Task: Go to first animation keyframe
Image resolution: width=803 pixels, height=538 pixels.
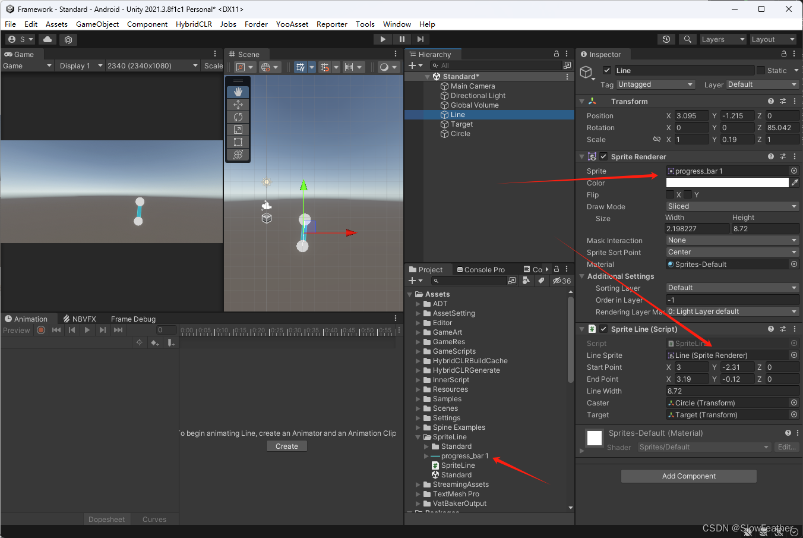Action: (56, 330)
